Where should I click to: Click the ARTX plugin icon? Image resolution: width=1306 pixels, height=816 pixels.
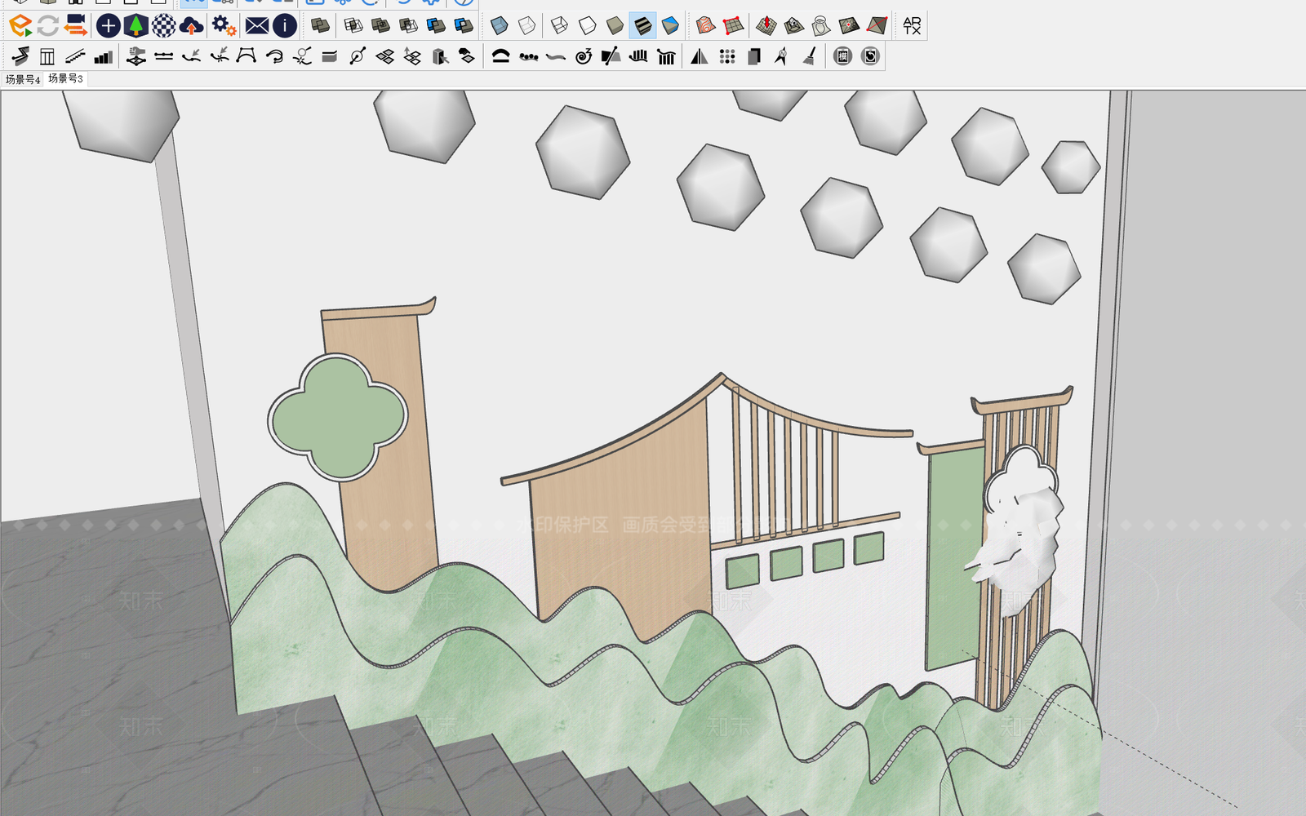click(x=912, y=26)
